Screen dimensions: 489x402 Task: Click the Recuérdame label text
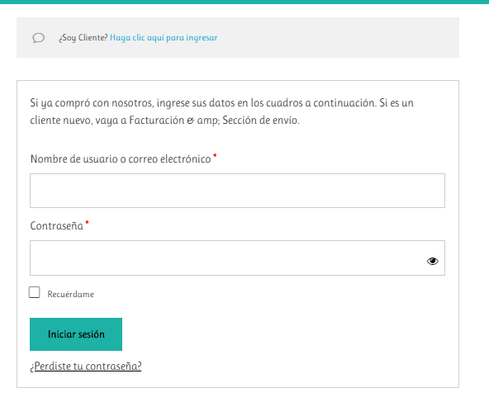70,294
